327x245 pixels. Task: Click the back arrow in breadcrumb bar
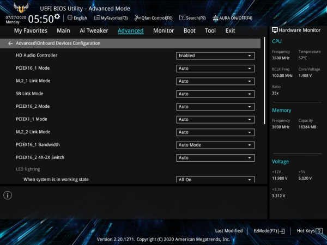pyautogui.click(x=10, y=44)
